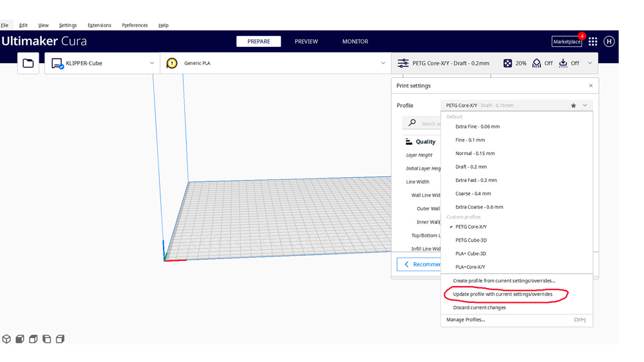644x362 pixels.
Task: Click the Initial Layer Height setting label
Action: pos(423,168)
